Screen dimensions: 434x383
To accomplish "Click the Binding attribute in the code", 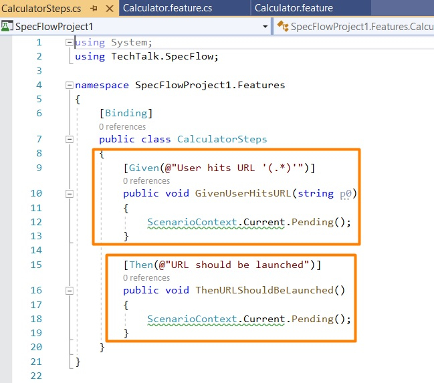I will click(126, 113).
